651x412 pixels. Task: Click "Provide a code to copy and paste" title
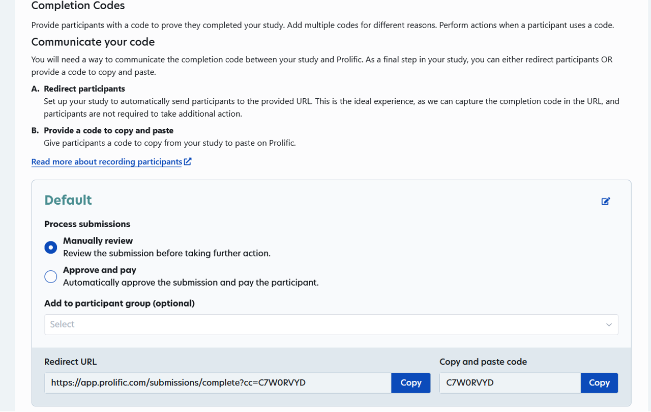[x=108, y=130]
